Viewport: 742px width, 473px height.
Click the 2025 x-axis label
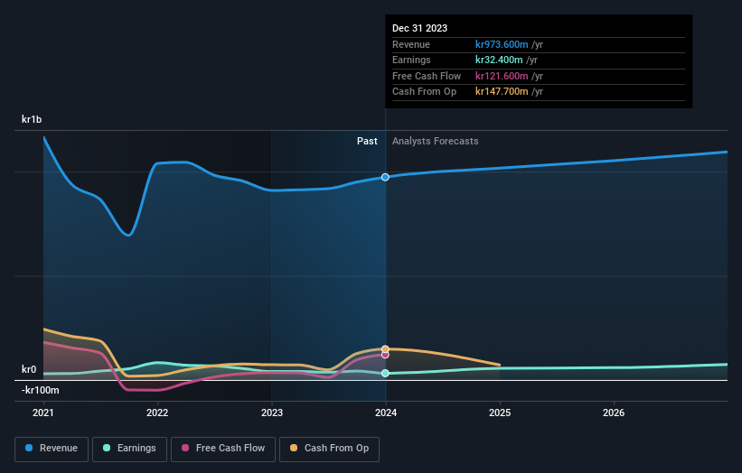pos(500,413)
